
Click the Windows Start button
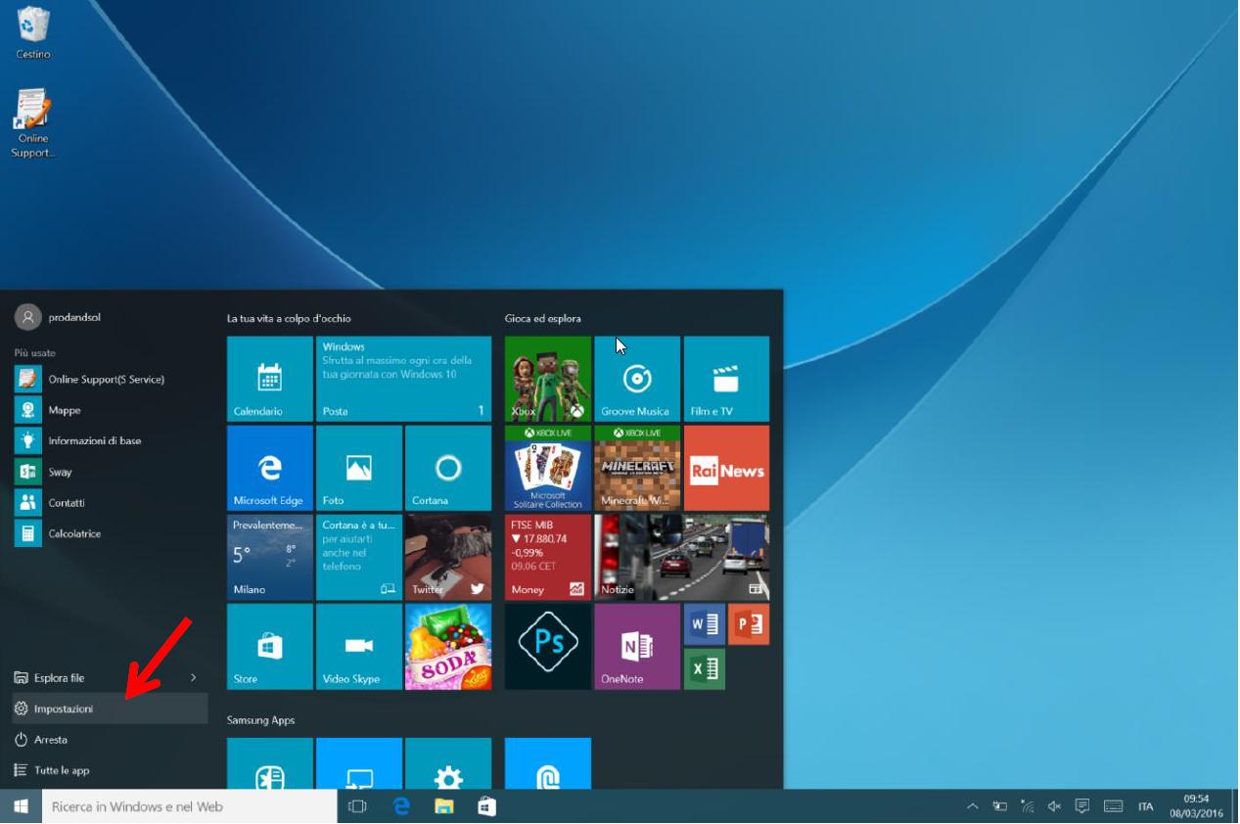pyautogui.click(x=21, y=806)
